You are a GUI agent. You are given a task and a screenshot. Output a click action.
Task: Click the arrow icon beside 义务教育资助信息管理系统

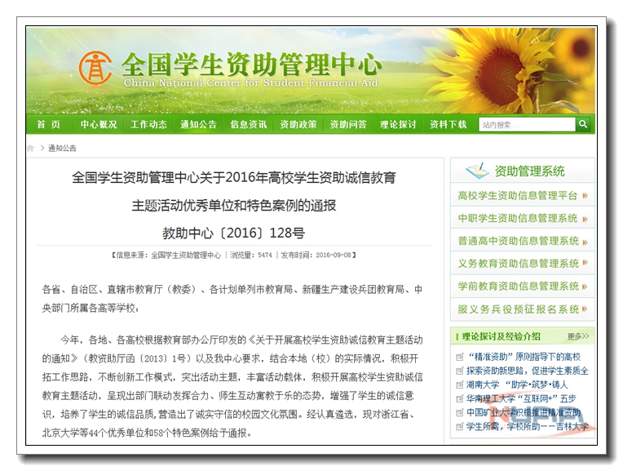pyautogui.click(x=585, y=264)
